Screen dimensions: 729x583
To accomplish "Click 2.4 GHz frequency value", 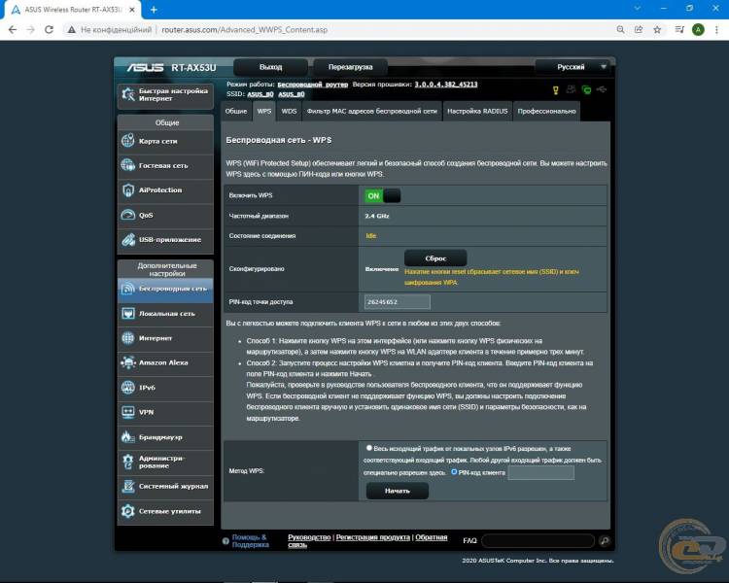I will tap(377, 216).
